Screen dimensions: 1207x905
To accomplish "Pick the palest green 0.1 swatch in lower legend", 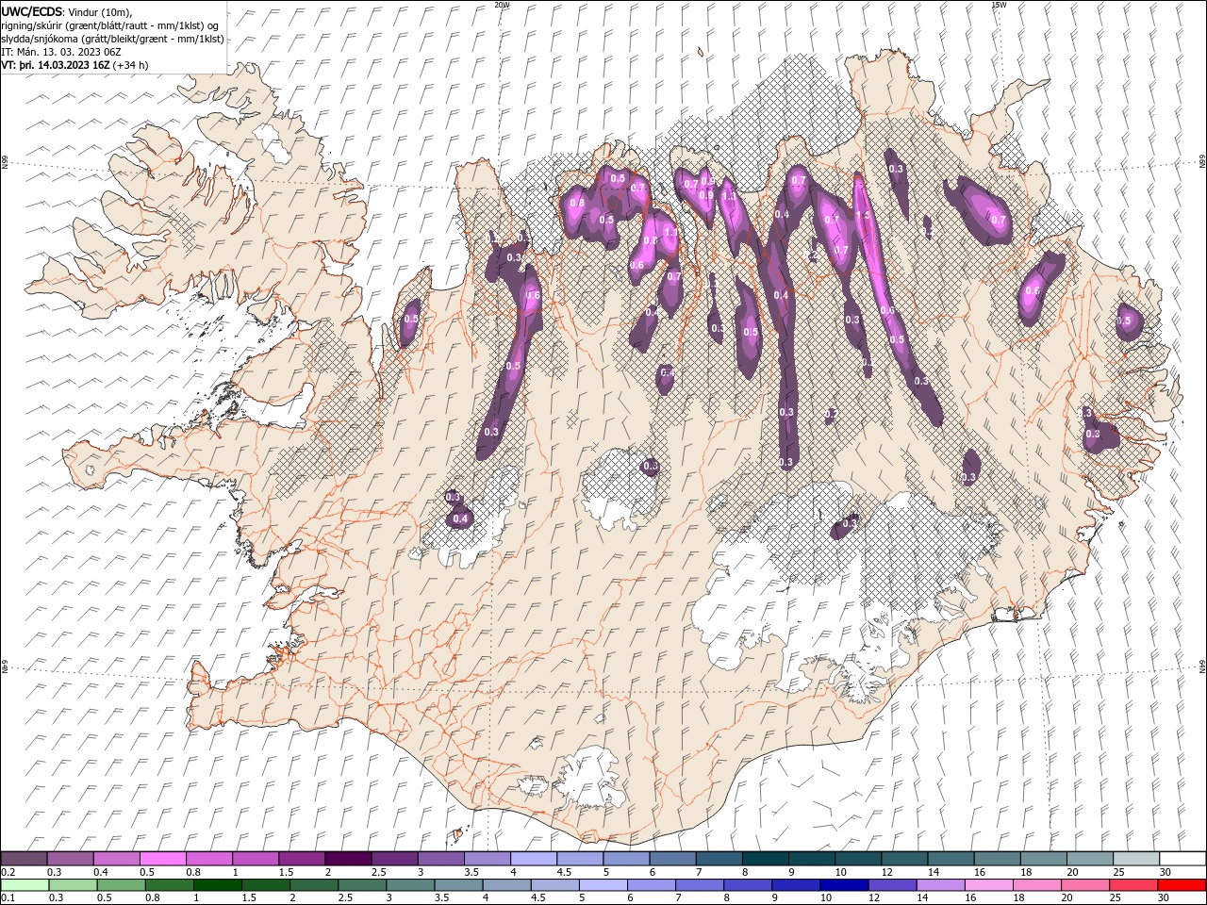I will tap(25, 885).
